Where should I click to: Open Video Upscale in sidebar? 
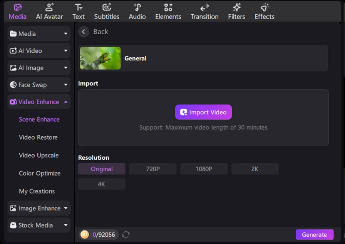[x=39, y=155]
